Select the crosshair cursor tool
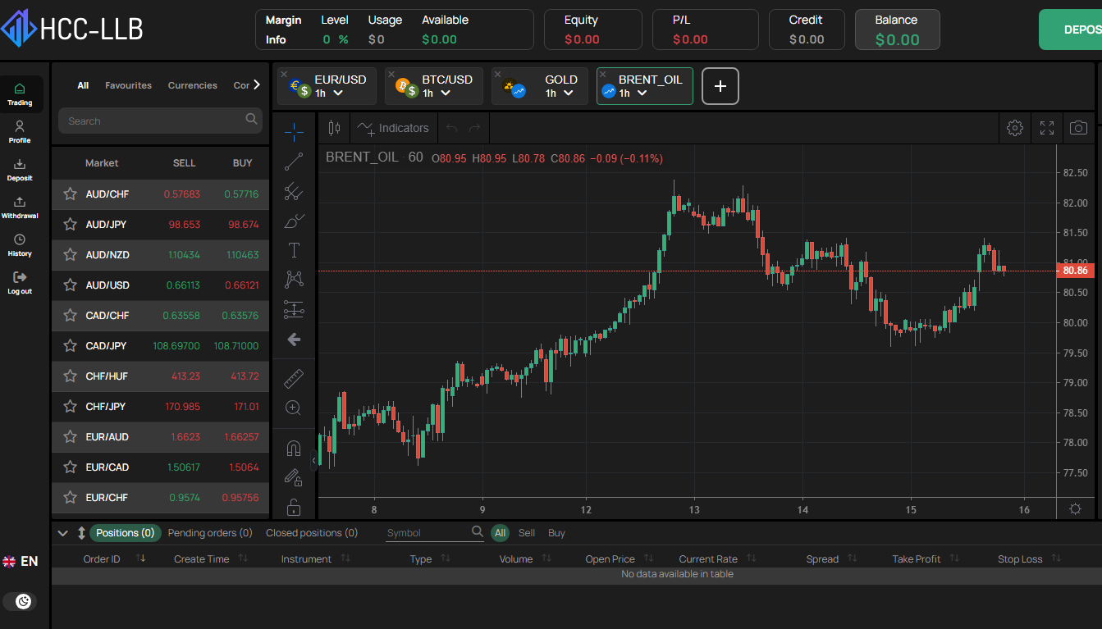 (294, 131)
